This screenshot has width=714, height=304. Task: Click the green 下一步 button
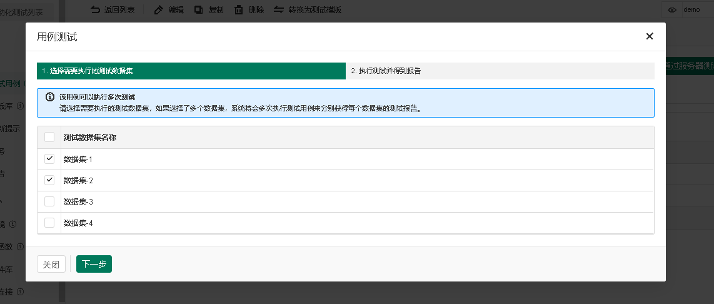(x=94, y=264)
